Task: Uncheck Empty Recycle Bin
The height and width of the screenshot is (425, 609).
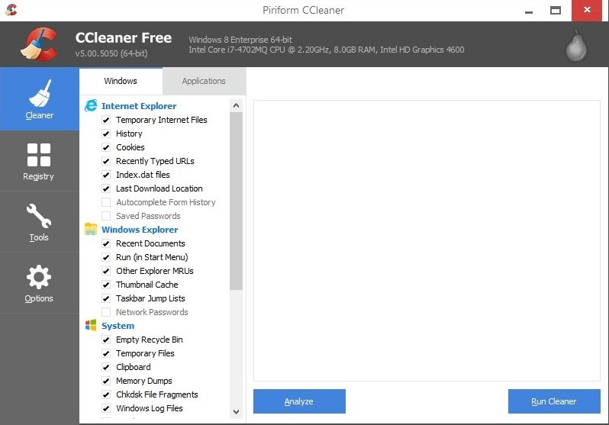Action: click(x=106, y=340)
